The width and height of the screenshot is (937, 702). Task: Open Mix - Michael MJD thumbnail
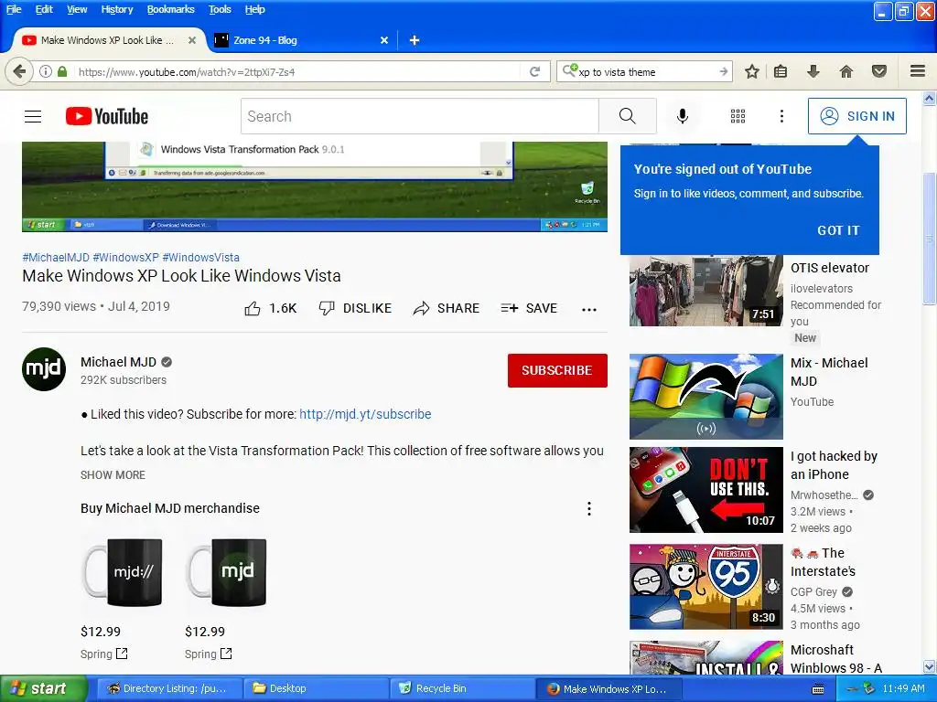705,397
